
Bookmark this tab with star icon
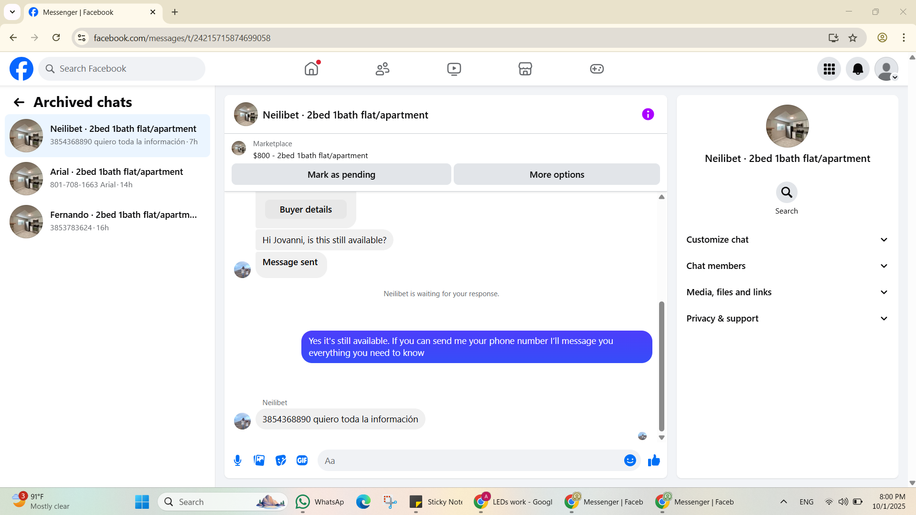pyautogui.click(x=853, y=38)
